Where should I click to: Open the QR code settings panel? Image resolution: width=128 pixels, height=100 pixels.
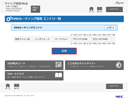(34, 65)
